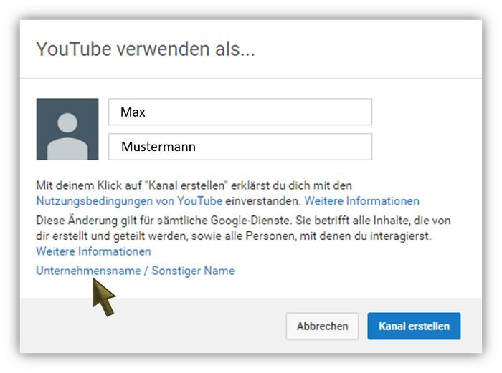
Task: Click the default profile avatar picture
Action: pos(67,129)
